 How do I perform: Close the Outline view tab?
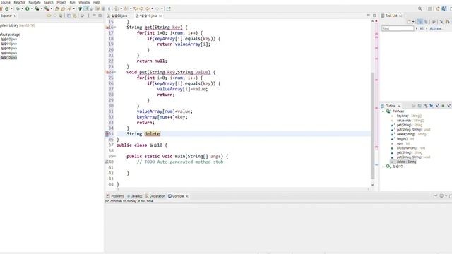pos(399,106)
